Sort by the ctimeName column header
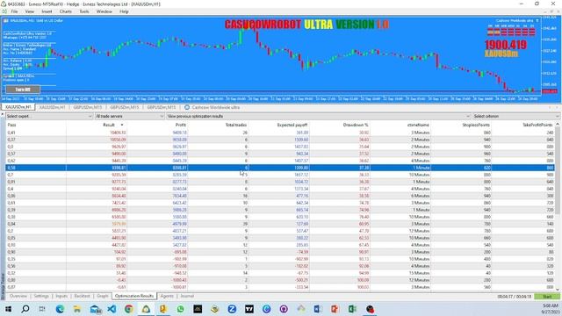This screenshot has width=562, height=316. point(400,125)
